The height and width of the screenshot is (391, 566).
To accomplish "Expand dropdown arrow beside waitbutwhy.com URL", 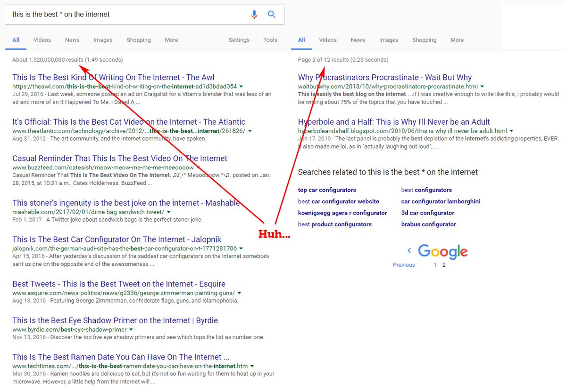I will pos(482,87).
